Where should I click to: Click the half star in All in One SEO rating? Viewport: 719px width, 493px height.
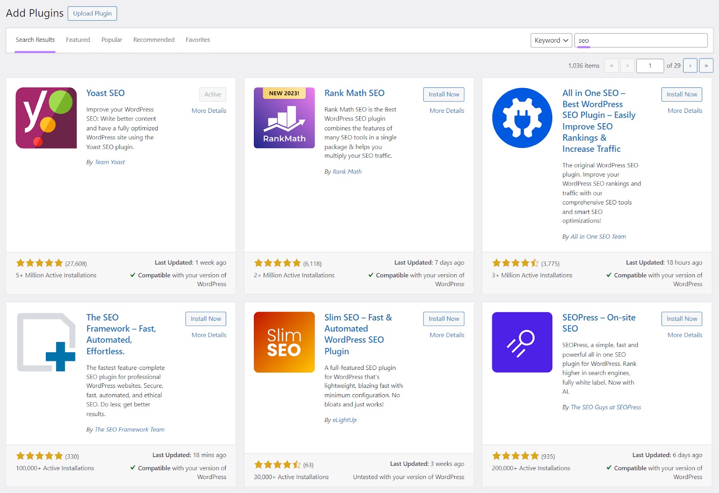coord(535,263)
